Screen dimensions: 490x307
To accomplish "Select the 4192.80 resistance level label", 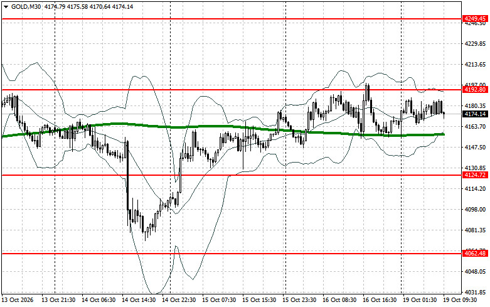I will click(475, 90).
